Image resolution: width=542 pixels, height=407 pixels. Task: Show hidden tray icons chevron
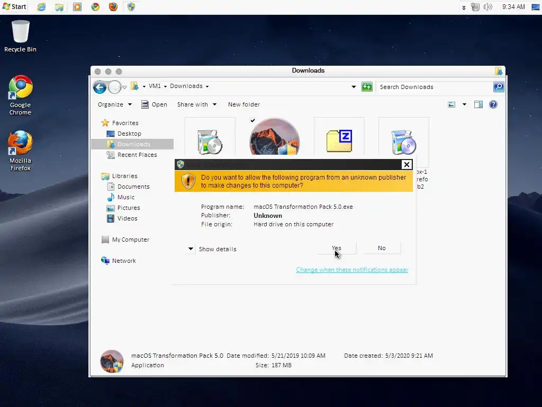(464, 7)
